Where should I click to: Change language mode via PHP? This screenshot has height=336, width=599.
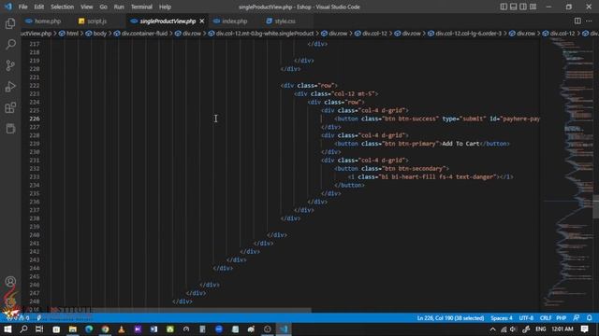coord(561,317)
